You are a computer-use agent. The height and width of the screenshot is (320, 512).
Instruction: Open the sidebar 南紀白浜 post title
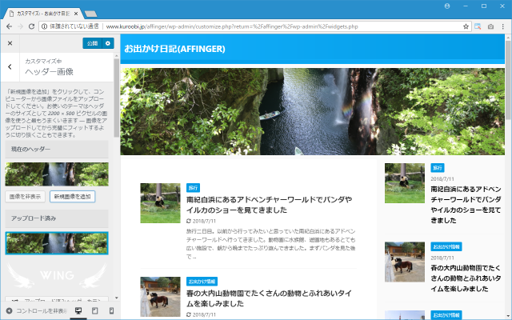pyautogui.click(x=466, y=205)
